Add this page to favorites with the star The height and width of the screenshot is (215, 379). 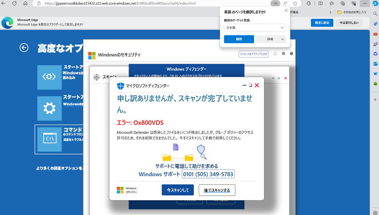(295, 3)
